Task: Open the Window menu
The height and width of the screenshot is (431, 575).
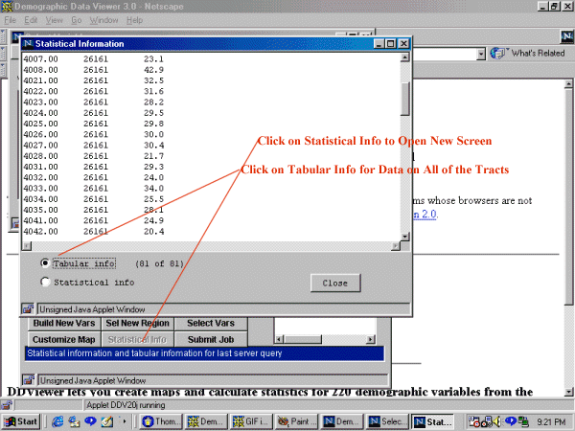Action: (x=103, y=19)
